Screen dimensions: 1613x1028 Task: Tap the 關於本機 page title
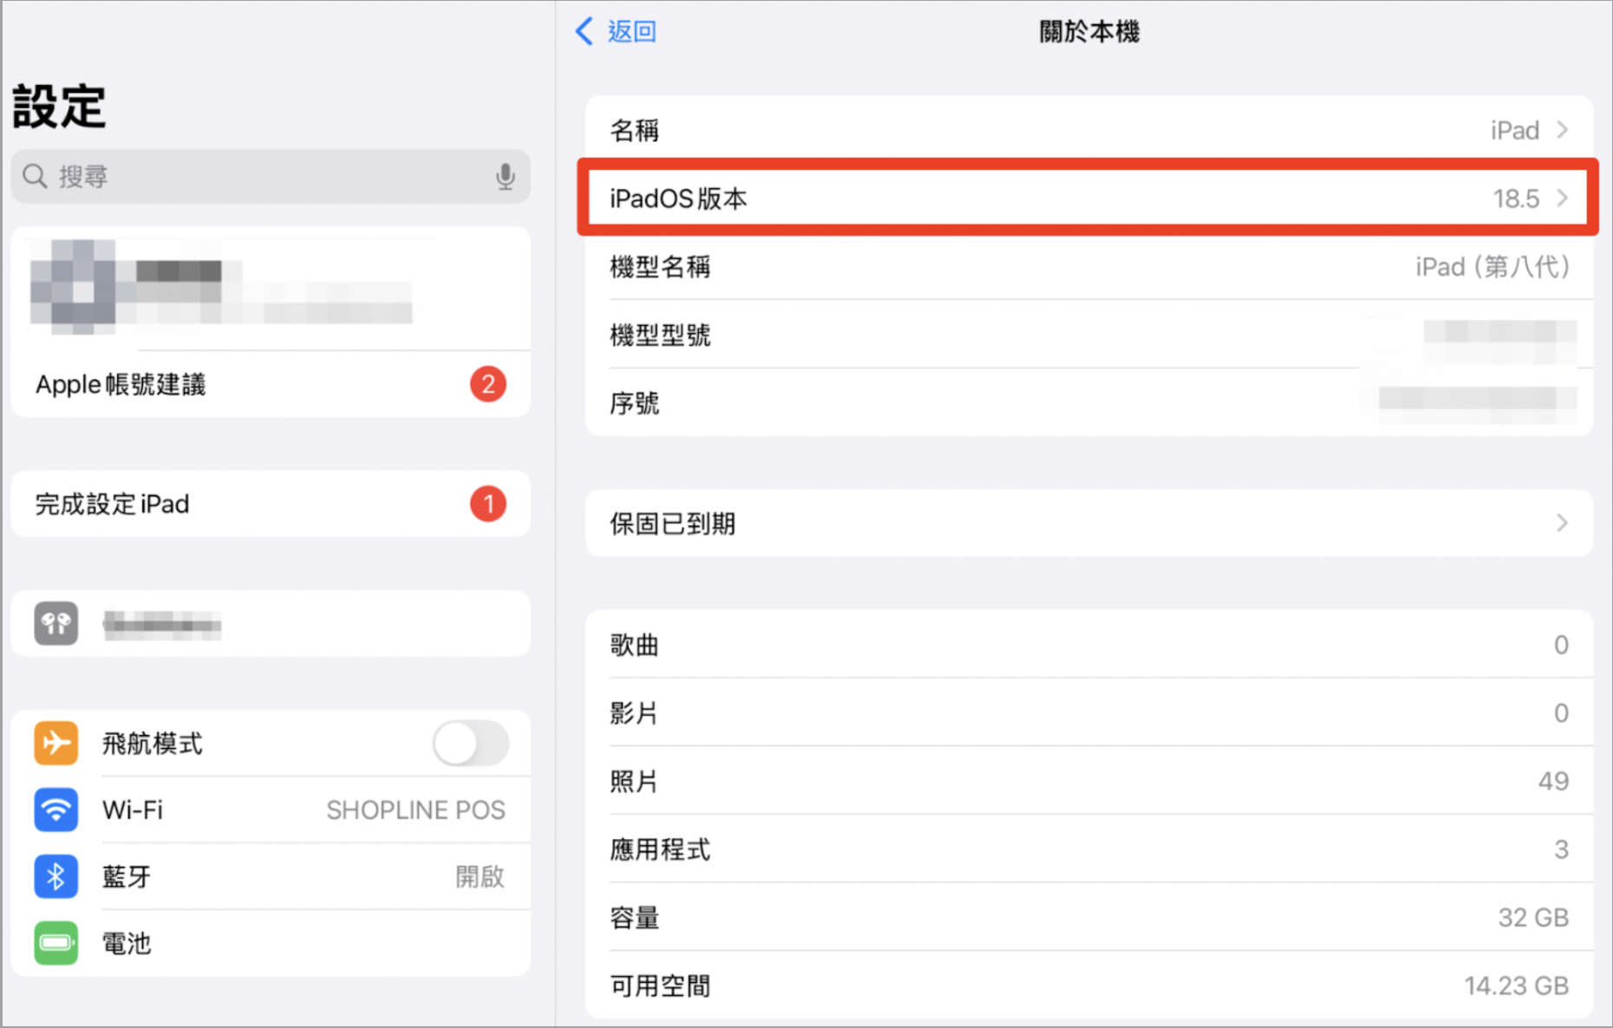1089,31
